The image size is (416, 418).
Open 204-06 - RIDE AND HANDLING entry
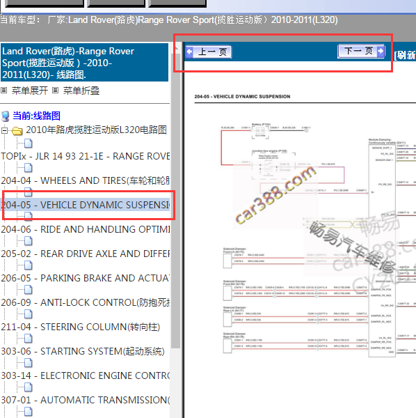pos(85,229)
